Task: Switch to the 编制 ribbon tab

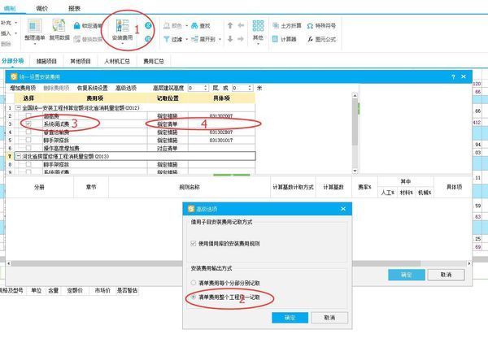Action: click(10, 8)
